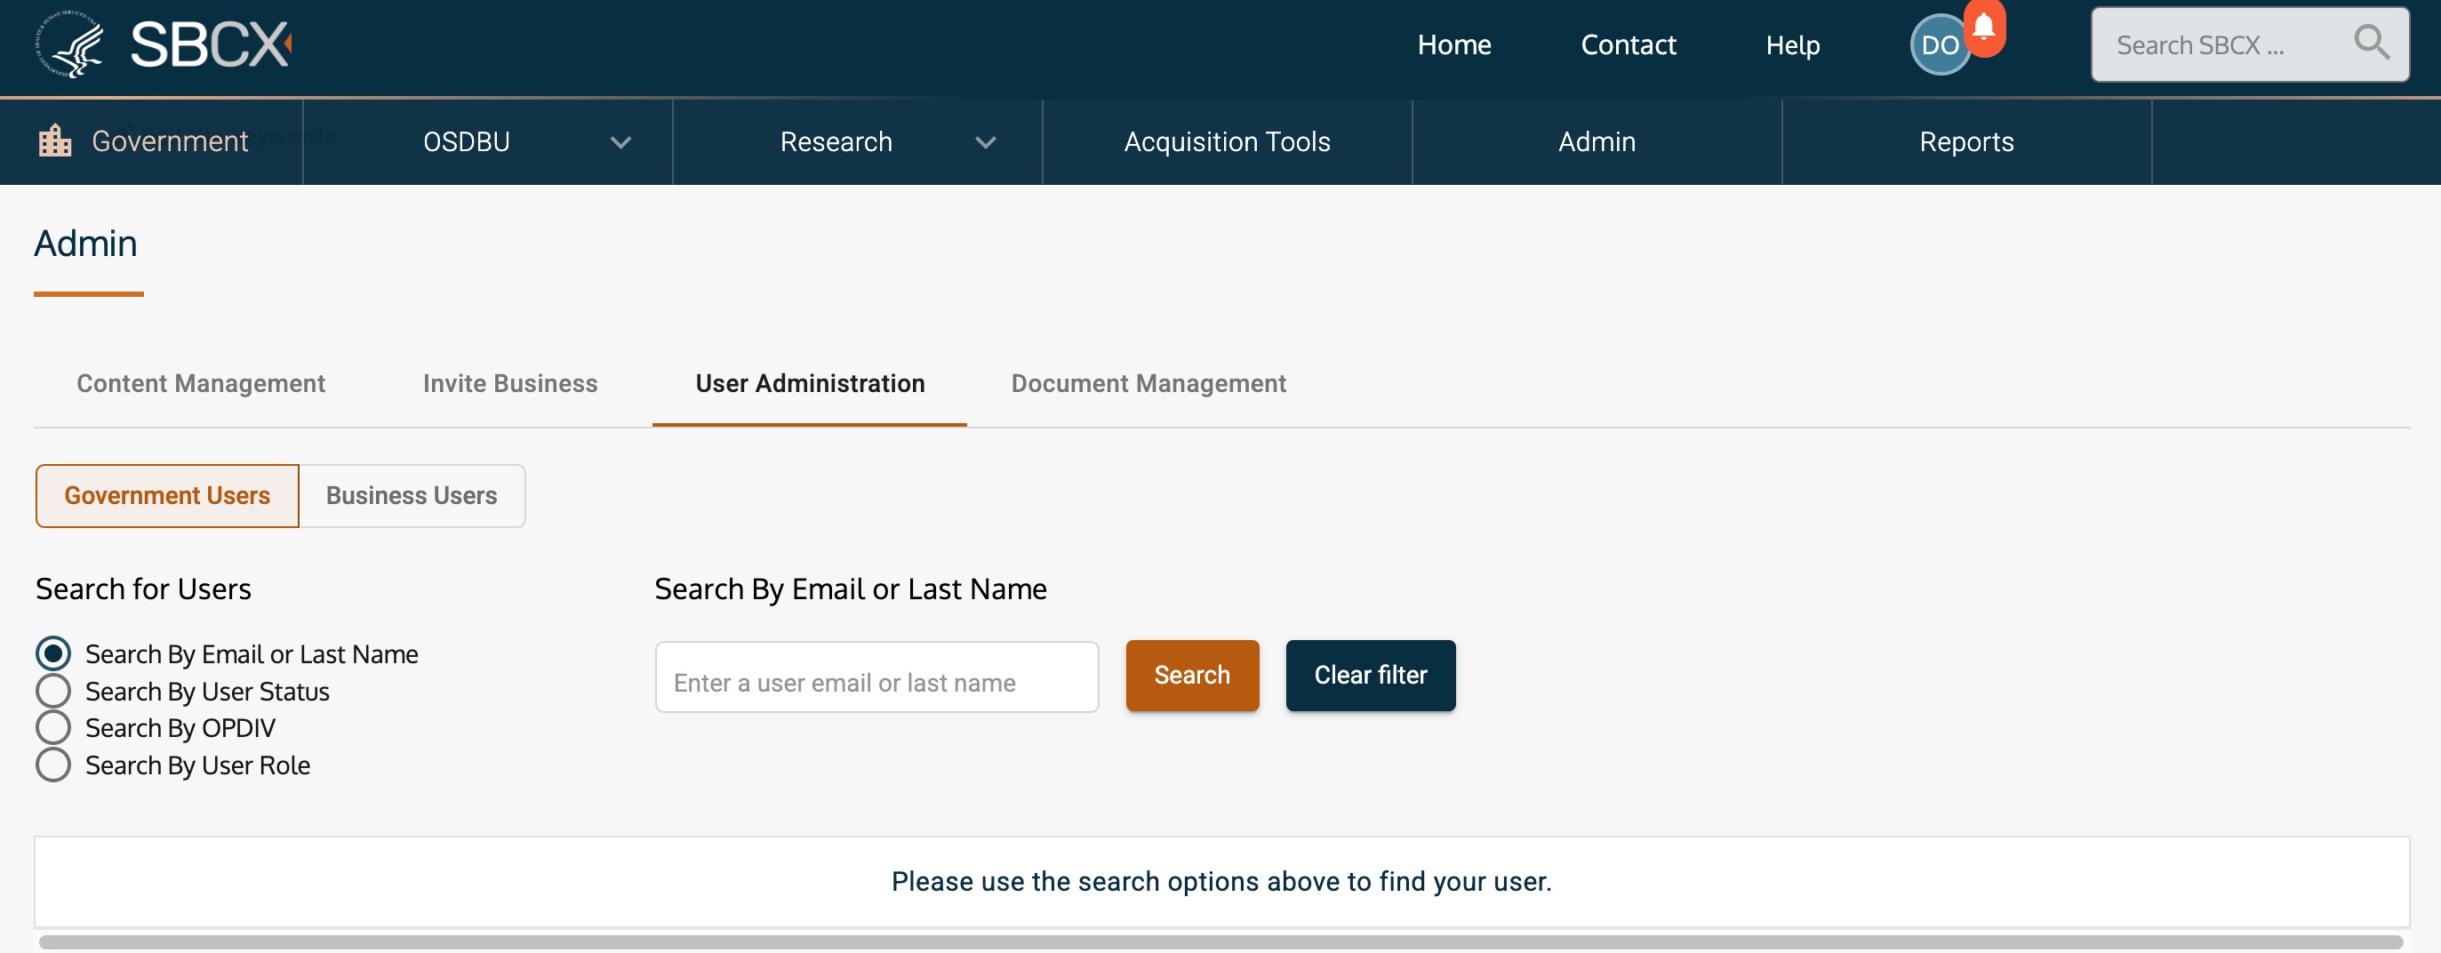Click the magnifying glass search icon
This screenshot has height=953, width=2441.
click(x=2371, y=43)
